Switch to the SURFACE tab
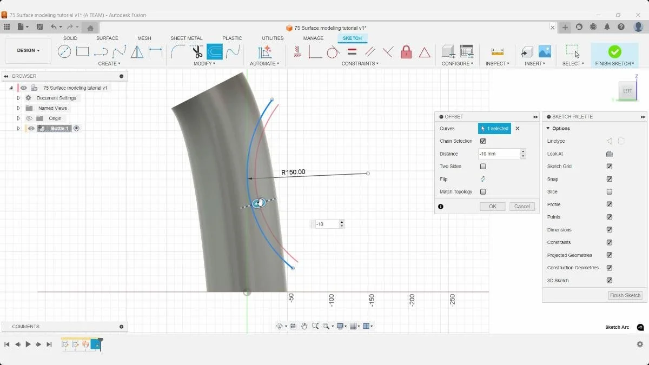 click(107, 38)
